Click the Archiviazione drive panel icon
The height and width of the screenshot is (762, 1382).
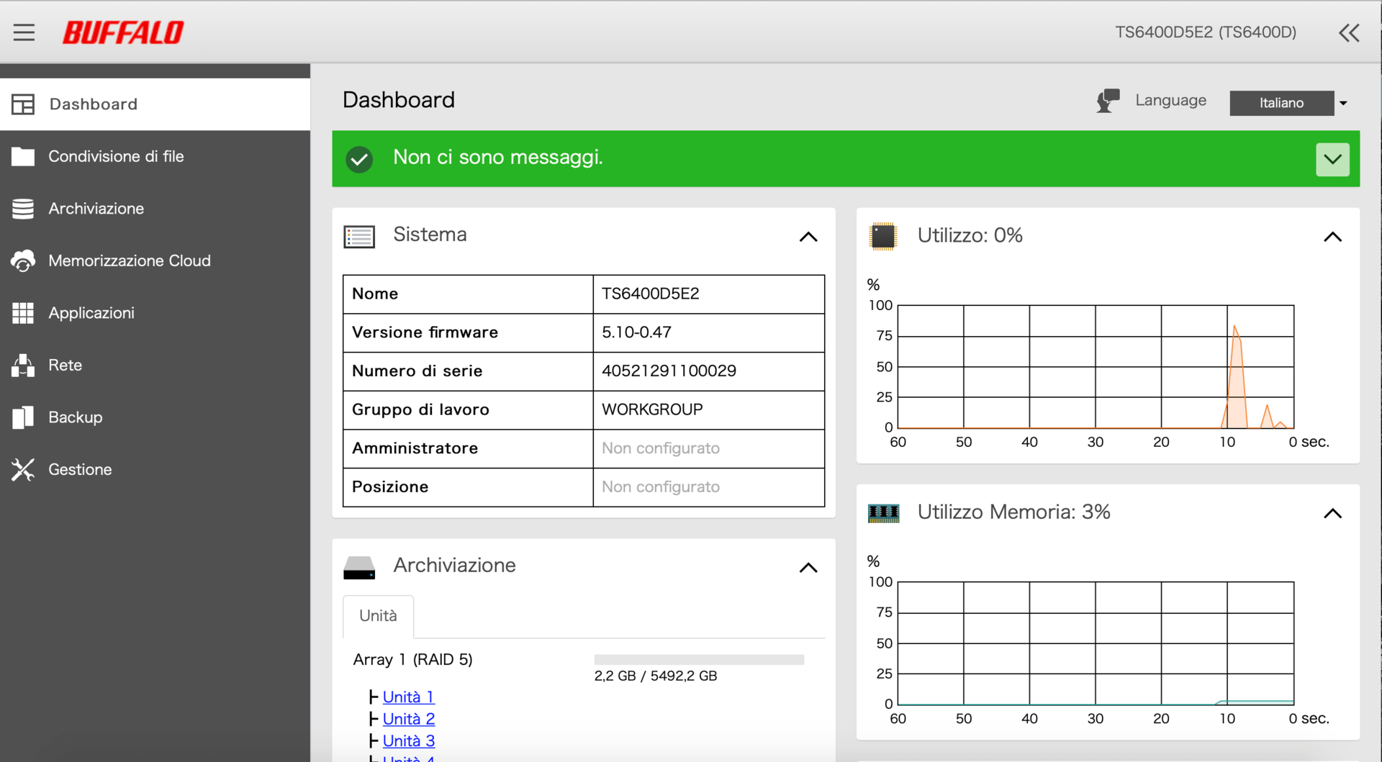359,568
